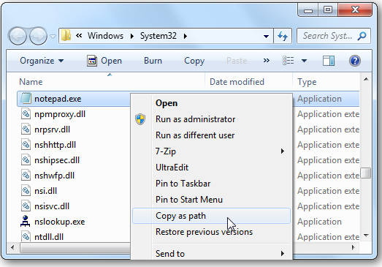Select notepad.exe file icon
Viewport: 382px width, 267px height.
tap(26, 98)
